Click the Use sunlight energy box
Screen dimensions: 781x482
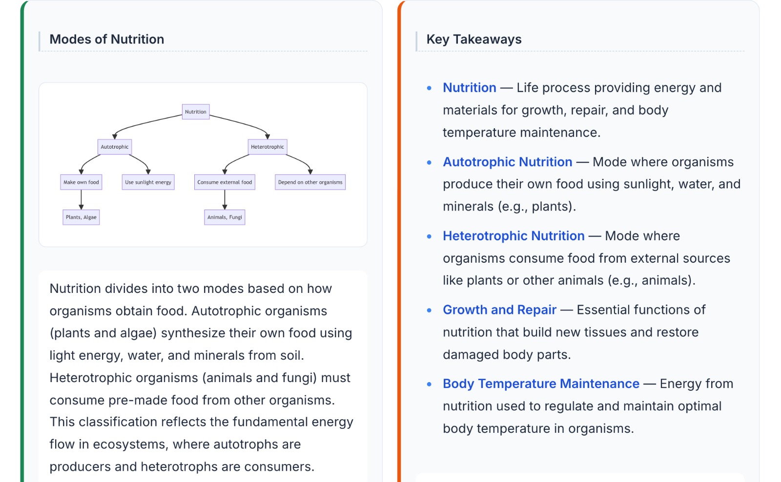tap(148, 182)
